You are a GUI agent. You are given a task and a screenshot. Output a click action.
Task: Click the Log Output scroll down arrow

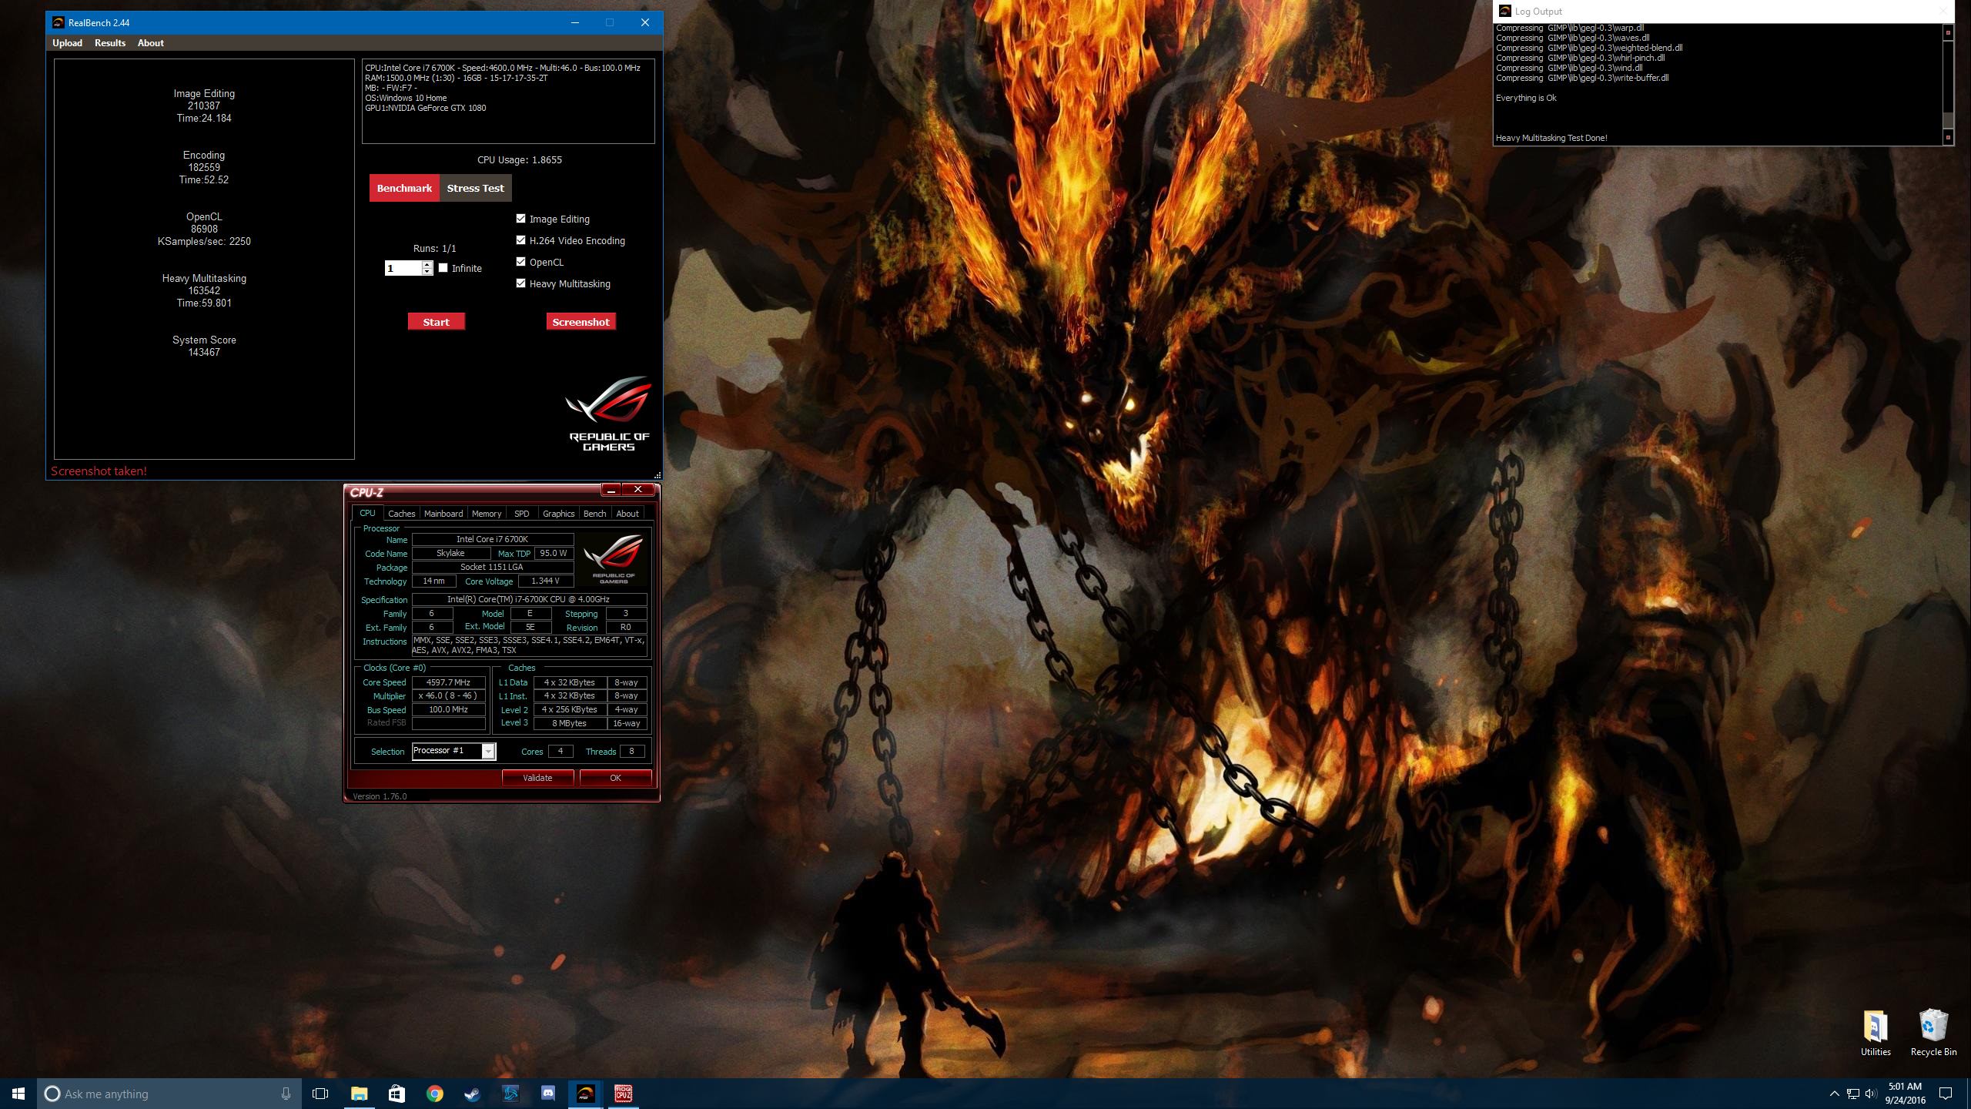[x=1948, y=137]
